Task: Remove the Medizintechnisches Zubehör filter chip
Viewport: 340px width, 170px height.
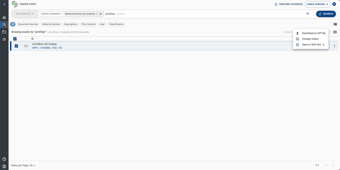Action: coord(100,14)
